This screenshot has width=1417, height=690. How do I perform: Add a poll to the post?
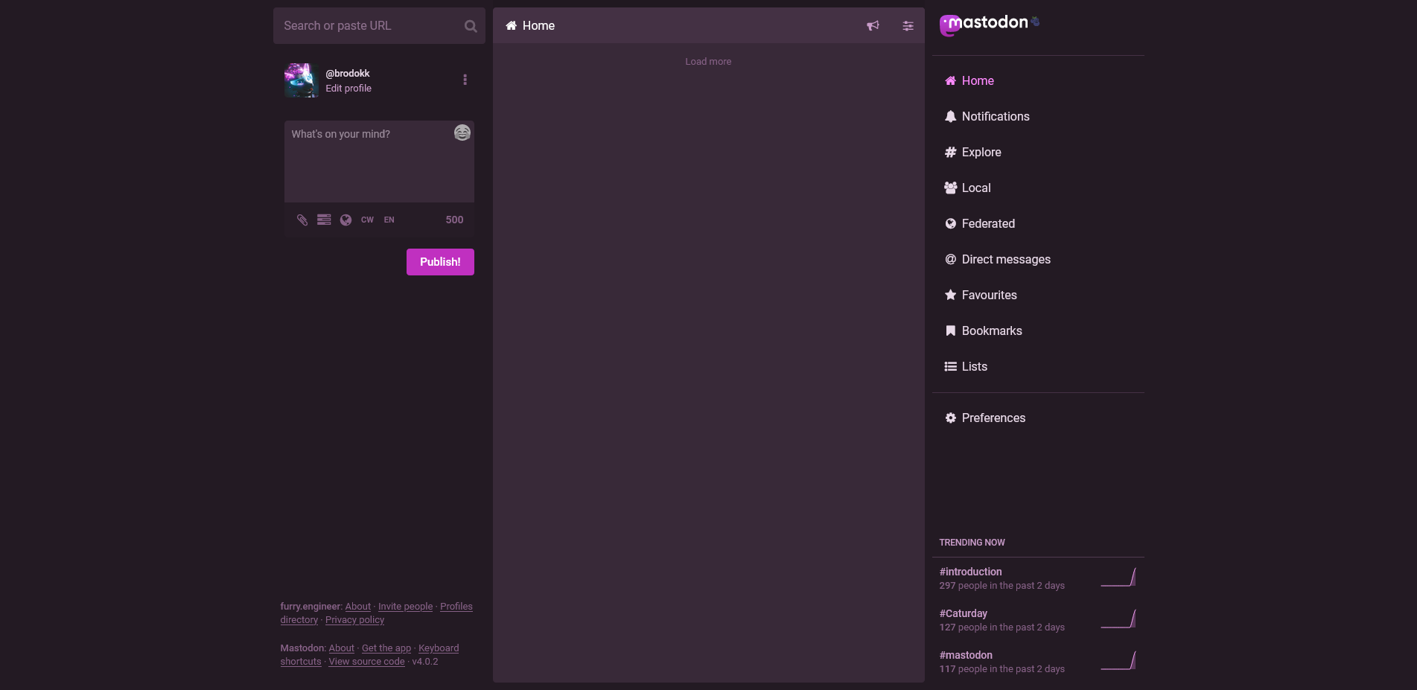(323, 220)
